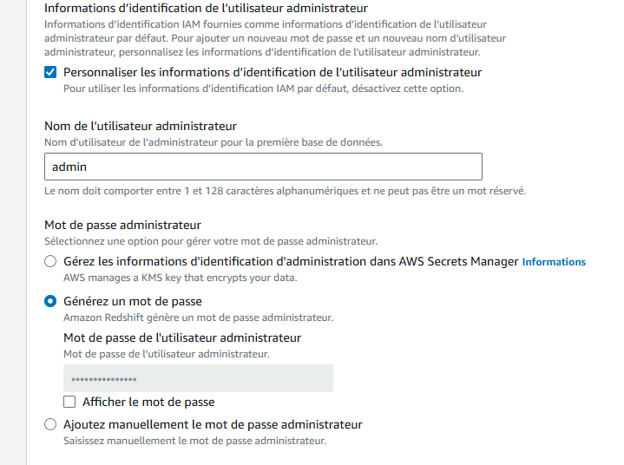This screenshot has height=465, width=624.
Task: Focus the admin username input field
Action: 263,167
